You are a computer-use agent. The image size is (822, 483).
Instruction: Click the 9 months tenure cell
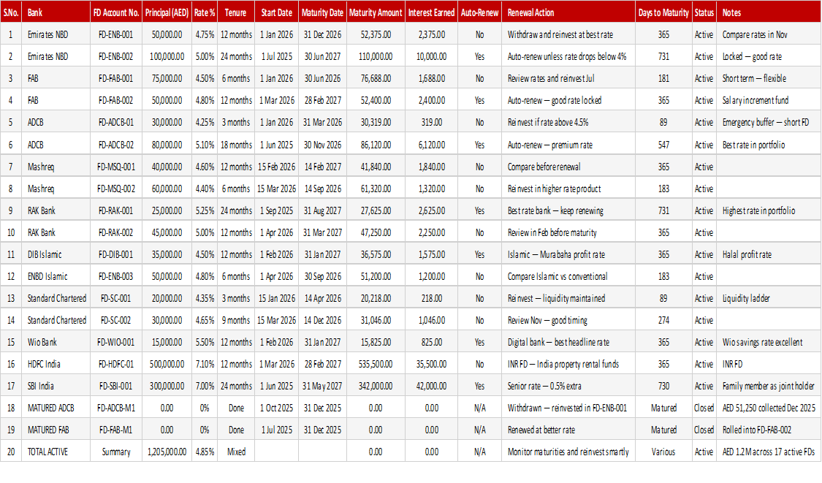(x=236, y=321)
